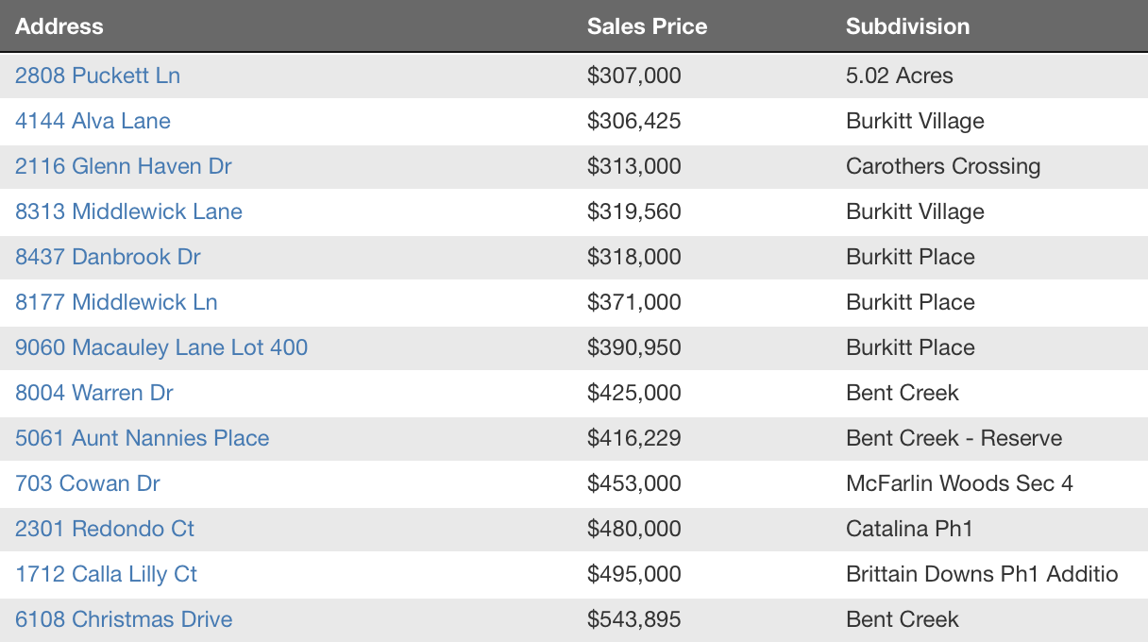Open the 2301 Redondo Ct listing
1148x642 pixels.
tap(105, 529)
